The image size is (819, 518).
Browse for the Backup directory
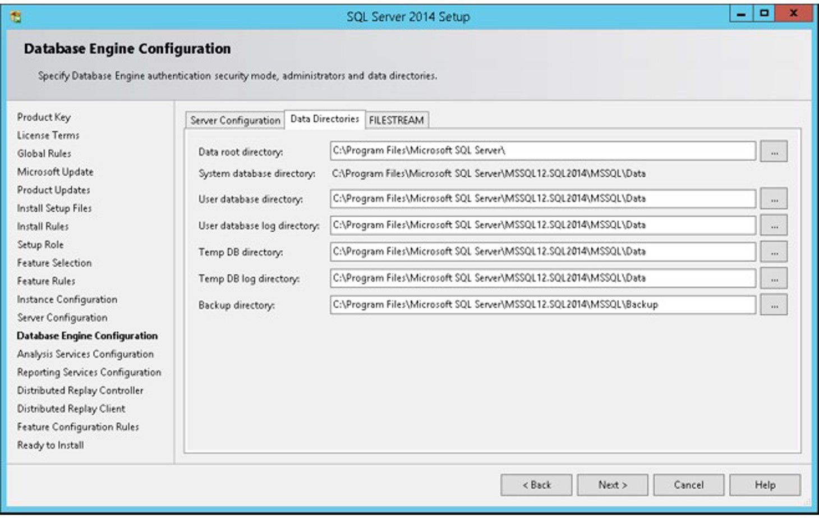tap(774, 304)
